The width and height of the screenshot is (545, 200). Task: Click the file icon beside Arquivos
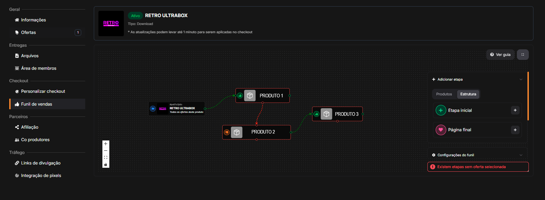click(x=17, y=56)
